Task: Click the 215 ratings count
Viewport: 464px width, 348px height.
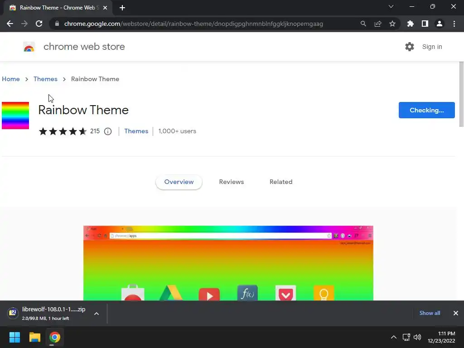Action: [x=95, y=131]
